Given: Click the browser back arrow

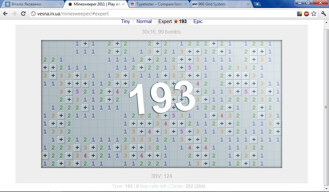Looking at the screenshot, I should pos(5,14).
